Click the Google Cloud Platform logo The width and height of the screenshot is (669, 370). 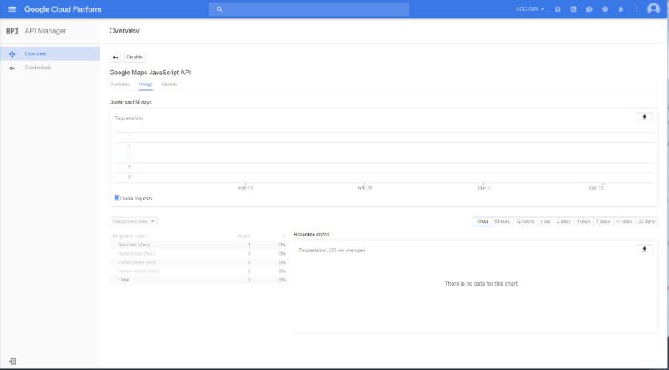[63, 9]
